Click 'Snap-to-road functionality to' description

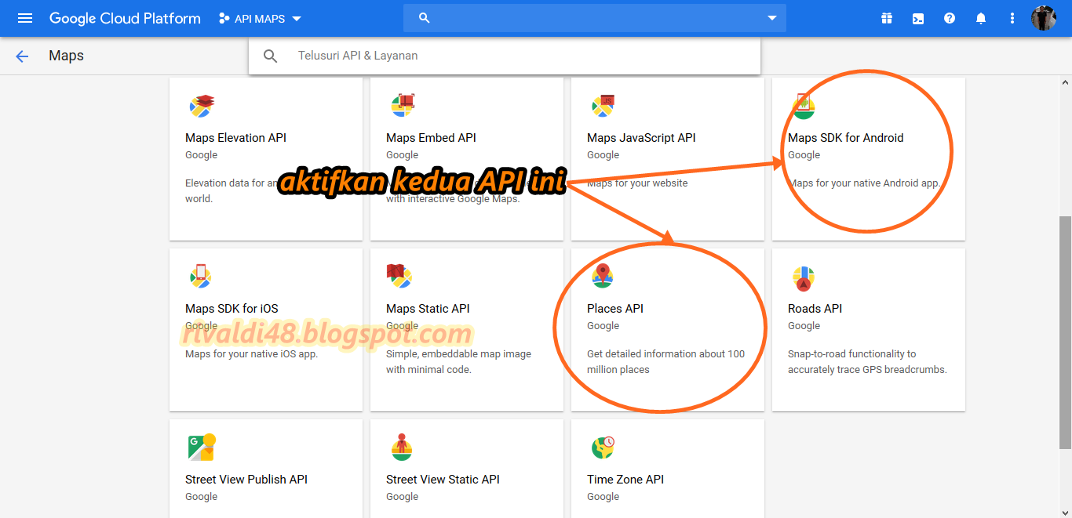(x=852, y=354)
